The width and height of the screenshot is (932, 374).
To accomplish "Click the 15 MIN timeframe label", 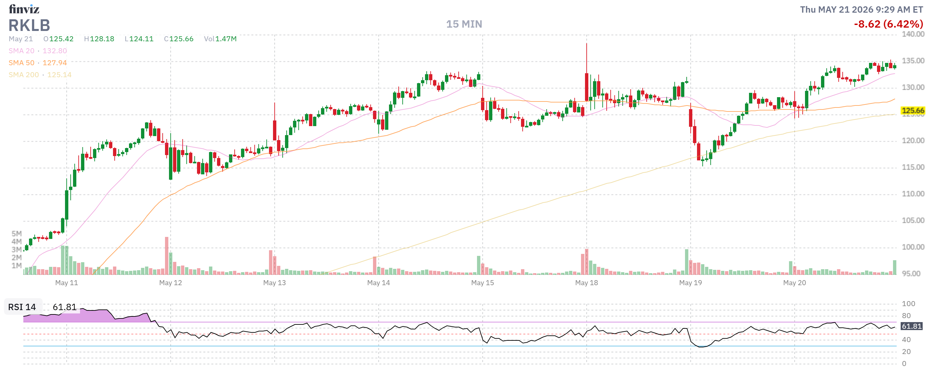I will pyautogui.click(x=464, y=24).
